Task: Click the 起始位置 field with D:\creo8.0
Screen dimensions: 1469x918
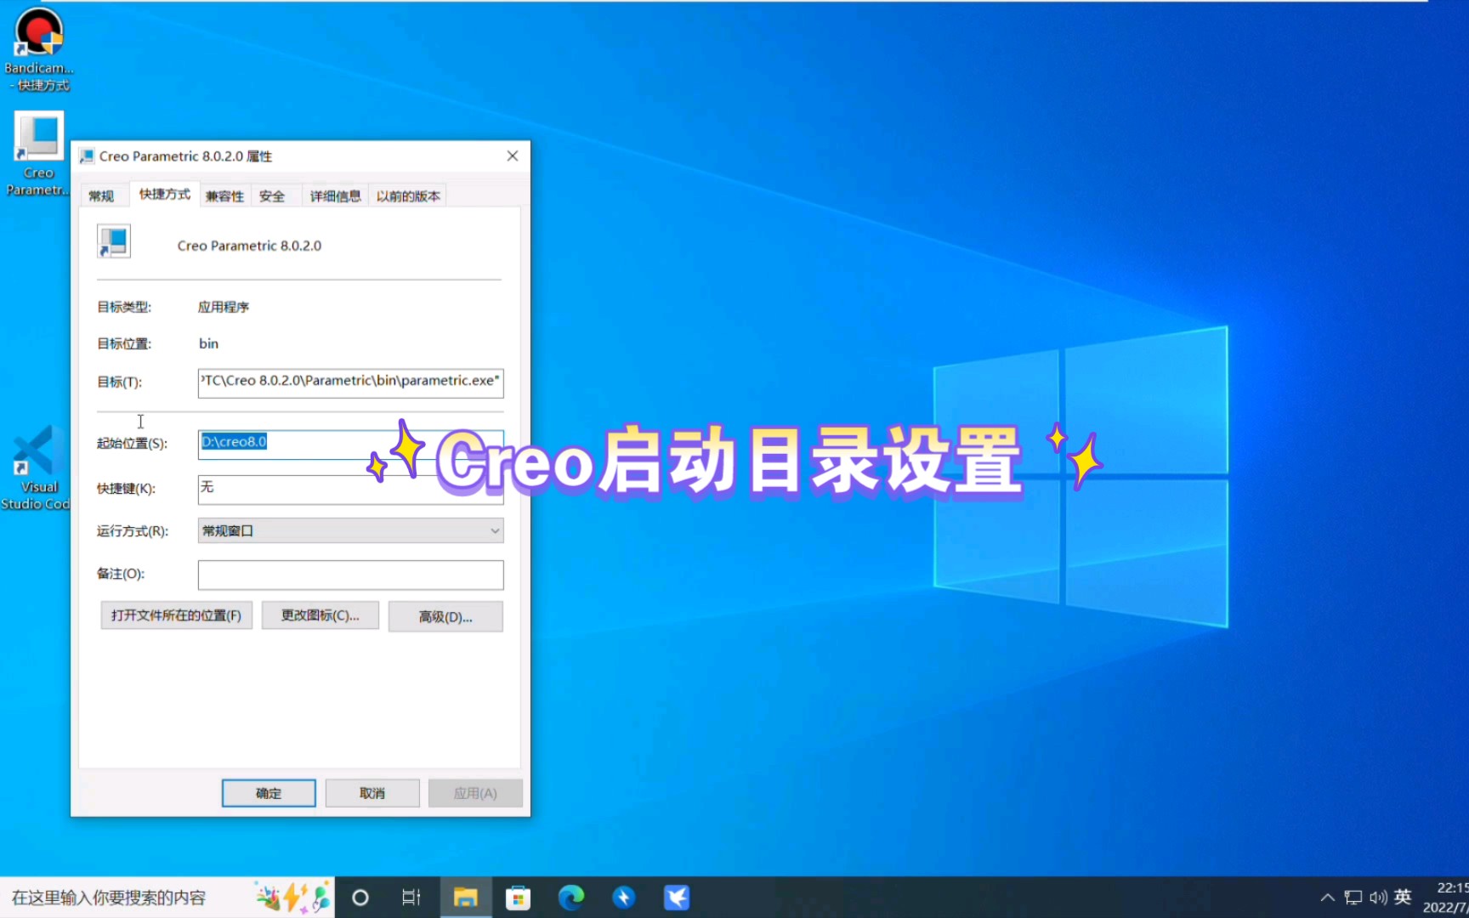Action: pyautogui.click(x=350, y=444)
